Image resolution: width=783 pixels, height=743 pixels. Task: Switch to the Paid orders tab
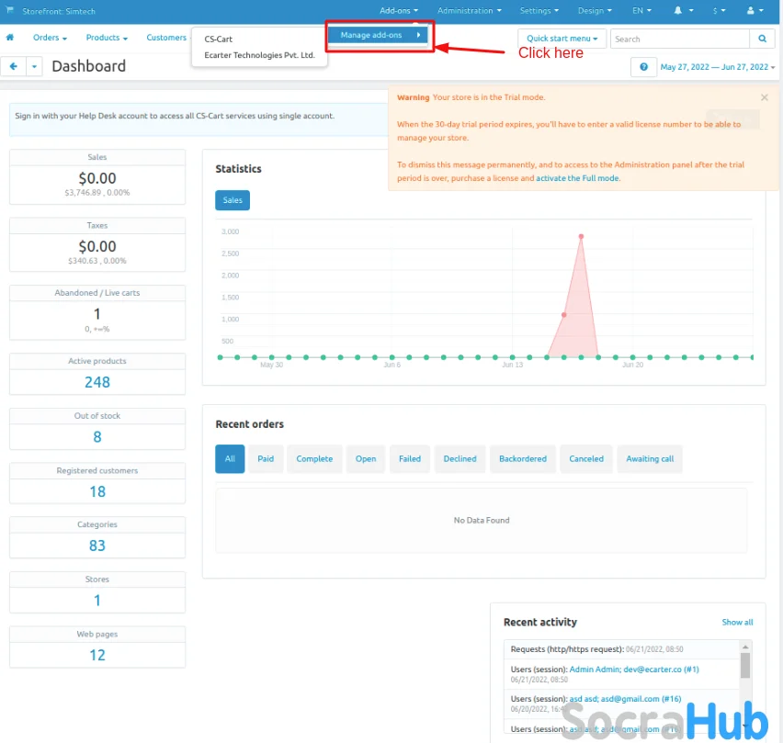[266, 459]
